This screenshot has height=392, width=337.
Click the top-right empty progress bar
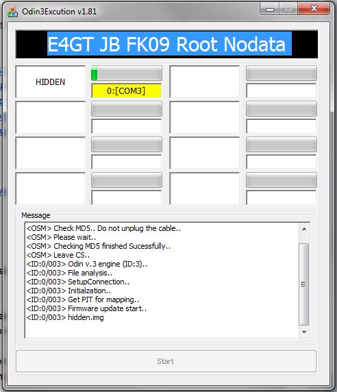pyautogui.click(x=282, y=73)
